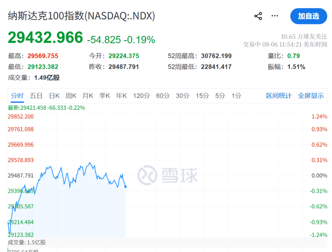Select the 分时 tab
The image size is (332, 252).
tap(17, 96)
